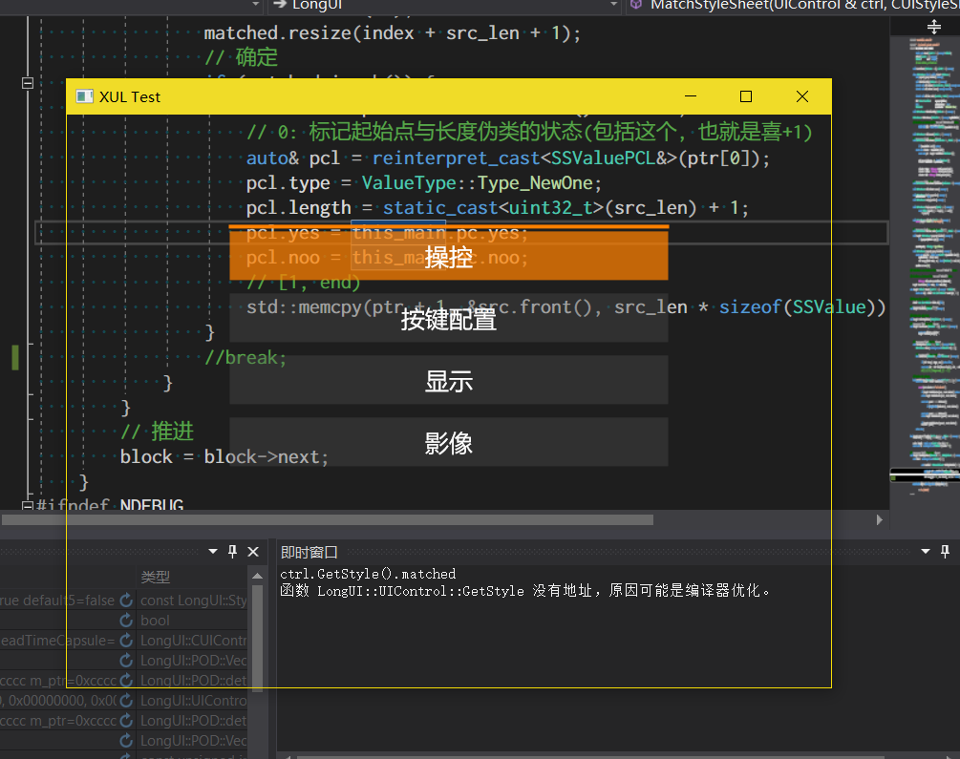Click the editor split-window handle icon
Image resolution: width=960 pixels, height=759 pixels.
tap(933, 27)
